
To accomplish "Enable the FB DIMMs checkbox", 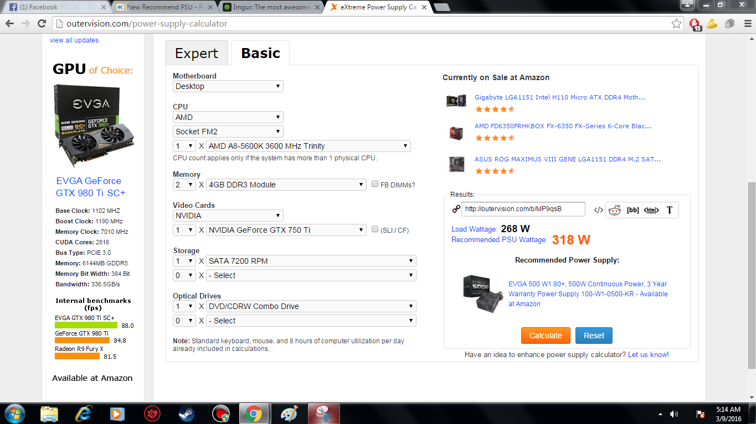I will tap(376, 184).
